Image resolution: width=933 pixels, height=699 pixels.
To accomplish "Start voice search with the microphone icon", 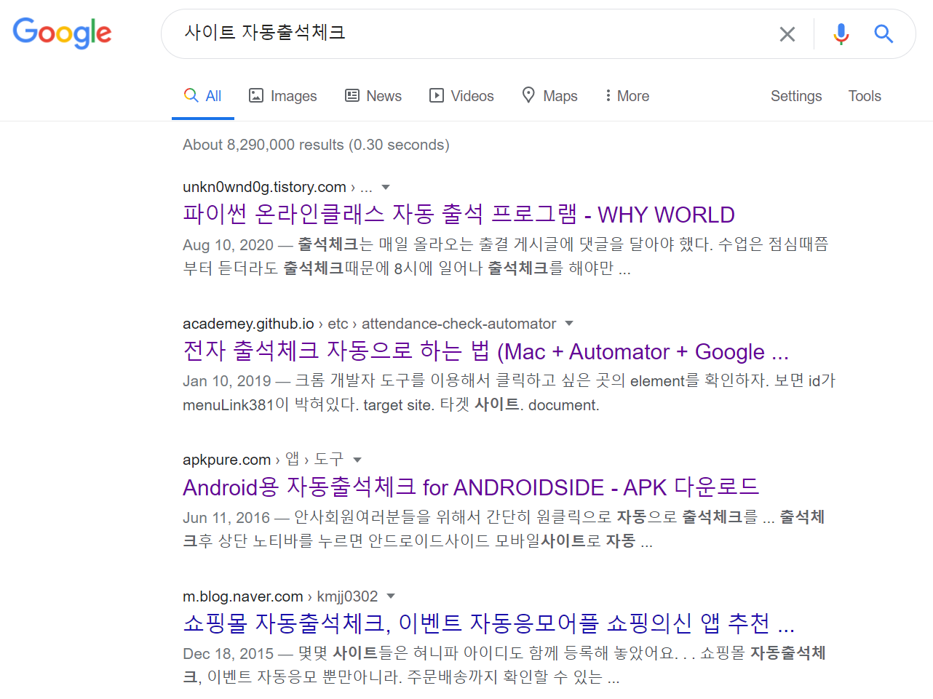I will pos(841,34).
